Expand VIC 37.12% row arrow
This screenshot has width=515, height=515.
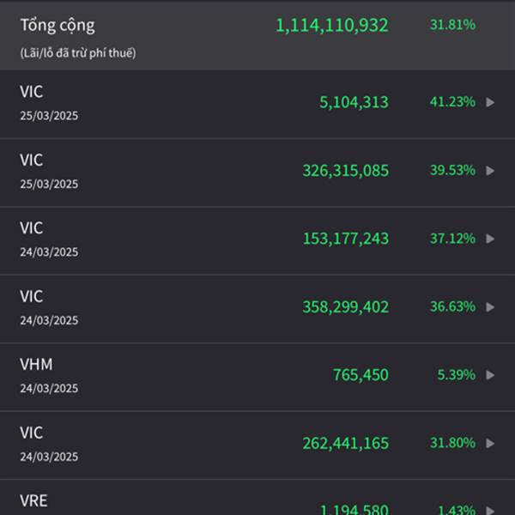[490, 239]
